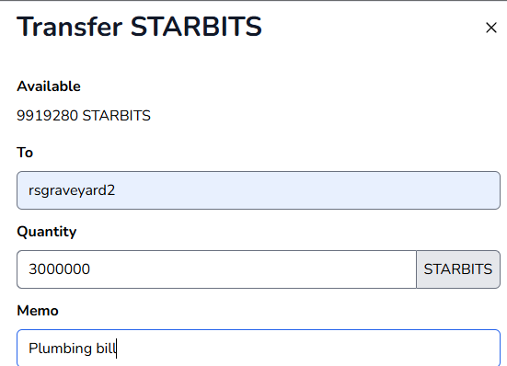The image size is (507, 366).
Task: Click the word STARBITS in the heading
Action: click(x=196, y=27)
